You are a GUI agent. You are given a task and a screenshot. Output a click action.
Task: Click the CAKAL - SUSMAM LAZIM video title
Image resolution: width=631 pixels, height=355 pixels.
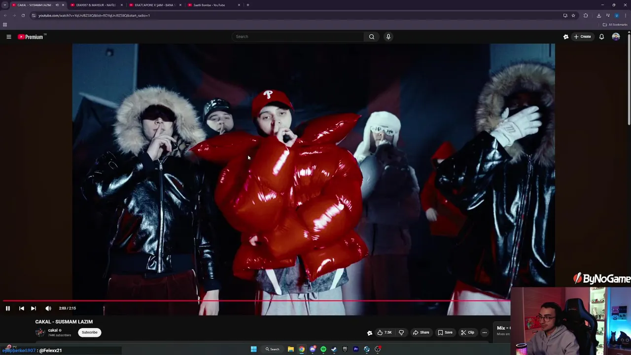coord(64,321)
